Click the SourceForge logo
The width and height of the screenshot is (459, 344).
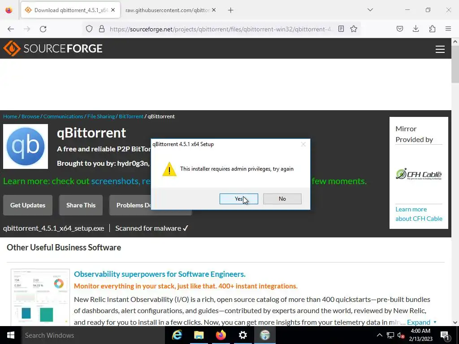tap(53, 48)
